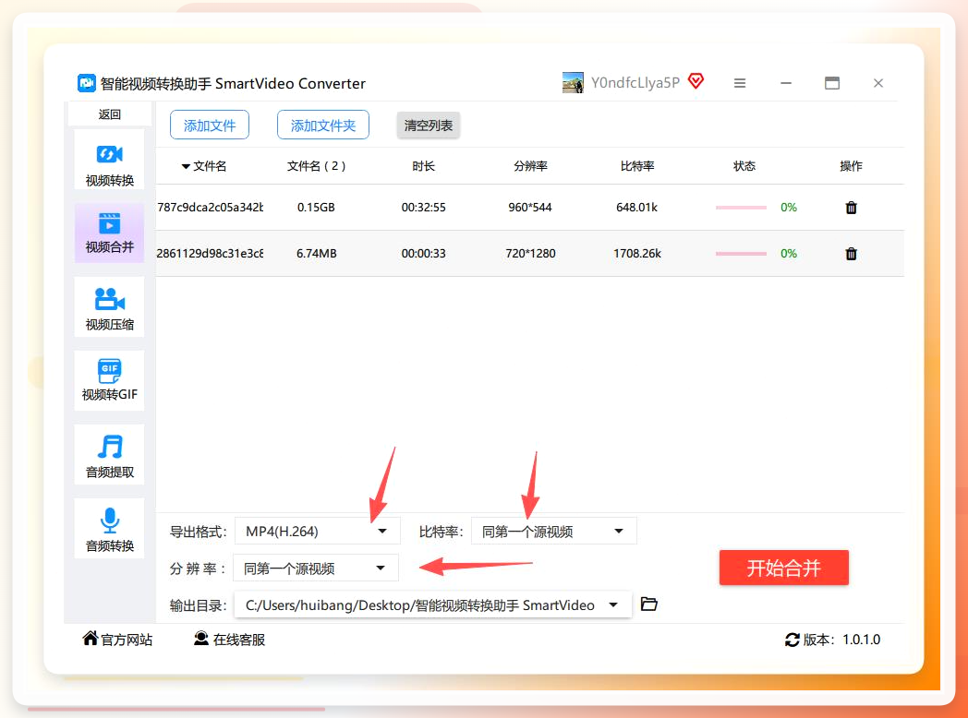Screen dimensions: 968x718
Task: Select the 视频合并 video merge tool
Action: (109, 233)
